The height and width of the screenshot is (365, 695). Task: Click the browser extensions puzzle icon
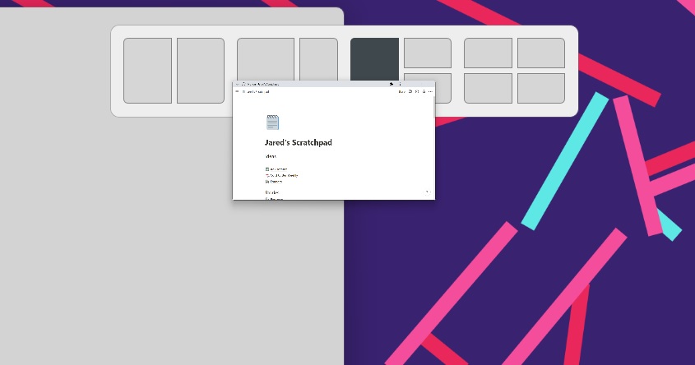[391, 84]
